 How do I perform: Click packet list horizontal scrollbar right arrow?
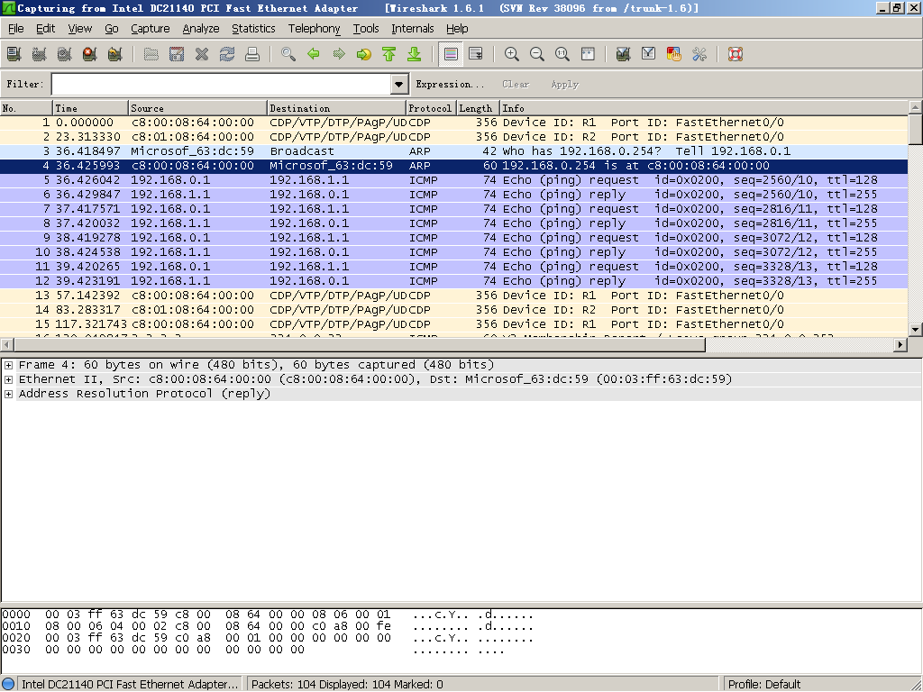pos(900,345)
